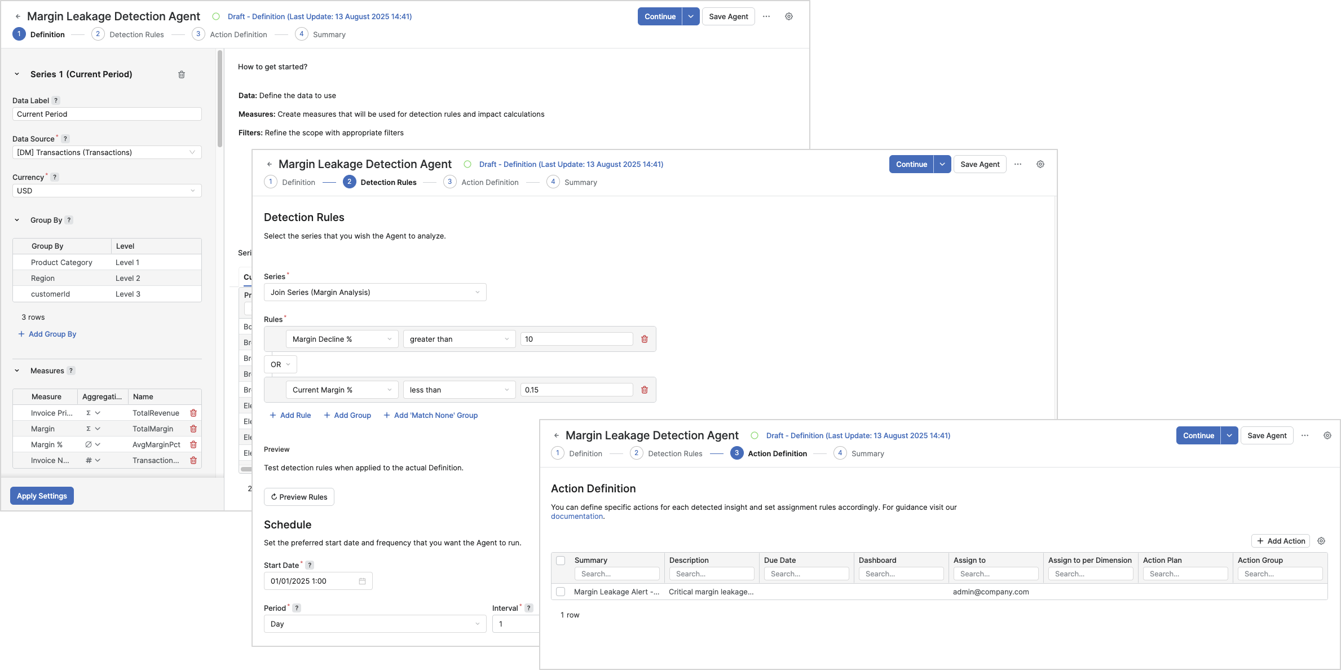Check the Margin Leakage Alert row checkbox
The image size is (1341, 670).
tap(561, 592)
